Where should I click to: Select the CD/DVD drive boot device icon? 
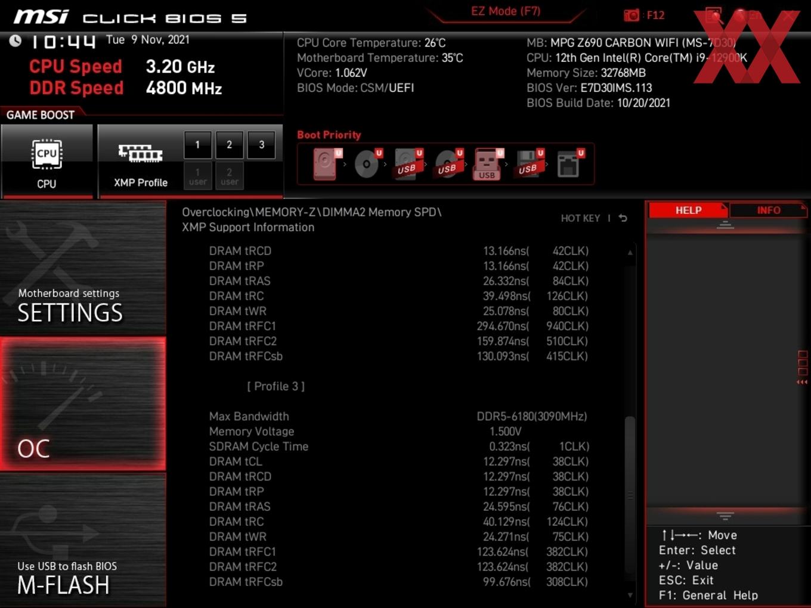click(x=367, y=164)
